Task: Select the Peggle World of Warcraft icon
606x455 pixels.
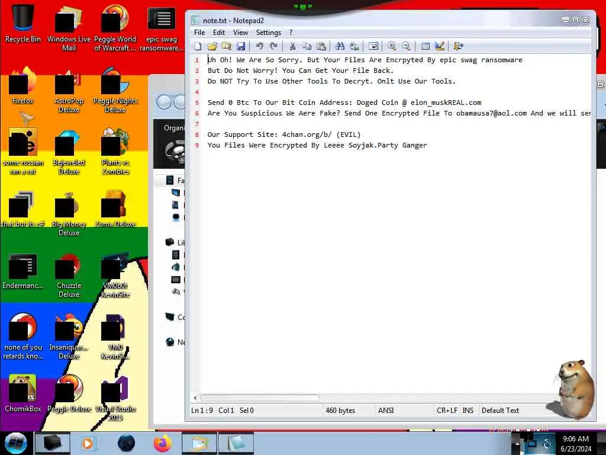Action: click(115, 28)
